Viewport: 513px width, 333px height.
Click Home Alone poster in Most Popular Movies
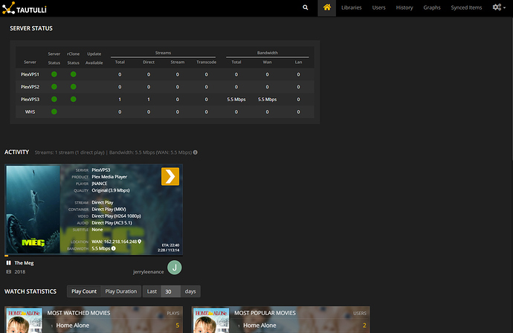point(211,320)
